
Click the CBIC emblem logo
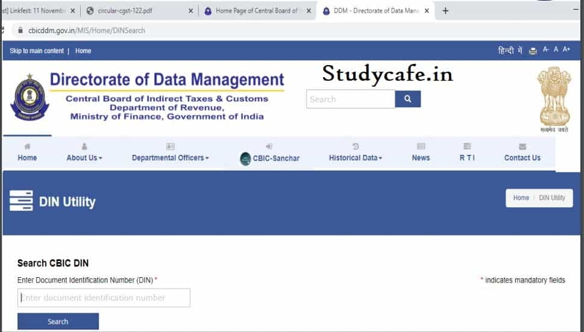(x=30, y=97)
